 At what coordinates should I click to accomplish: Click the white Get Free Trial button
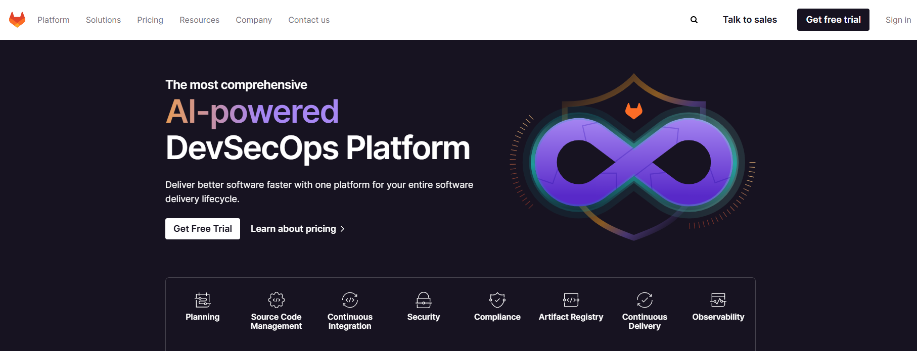coord(203,229)
